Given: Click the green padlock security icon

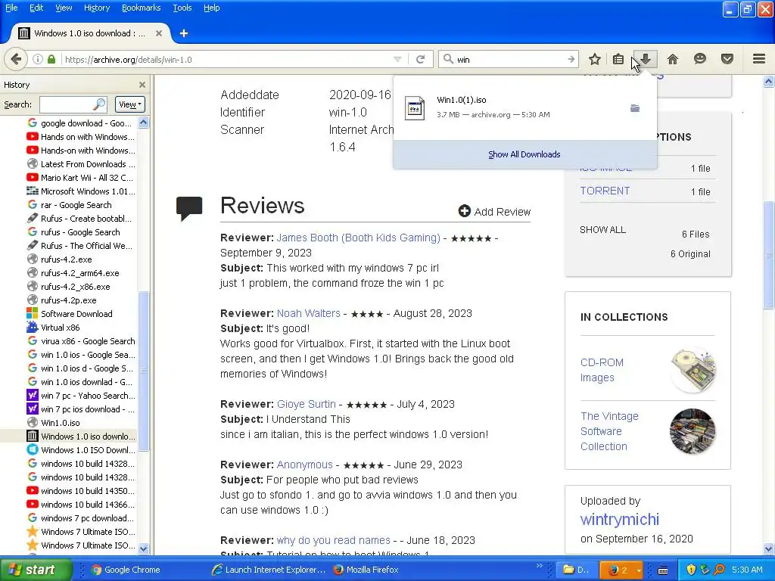Looking at the screenshot, I should [51, 59].
